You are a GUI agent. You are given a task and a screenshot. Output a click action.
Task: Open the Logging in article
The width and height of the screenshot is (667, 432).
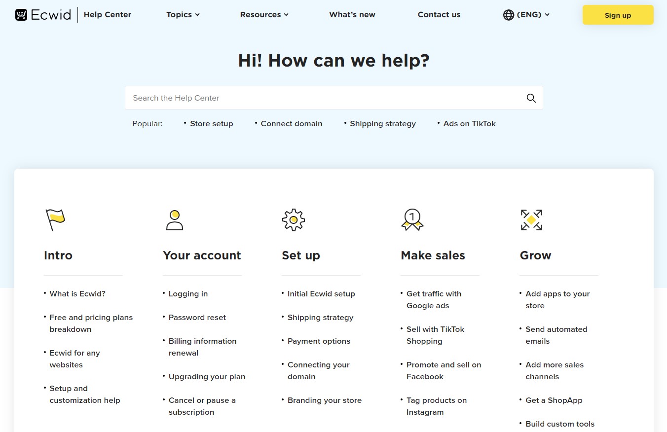[x=188, y=294]
